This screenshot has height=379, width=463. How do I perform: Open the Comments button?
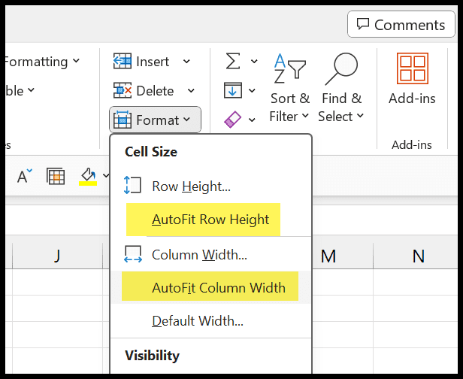pyautogui.click(x=401, y=24)
